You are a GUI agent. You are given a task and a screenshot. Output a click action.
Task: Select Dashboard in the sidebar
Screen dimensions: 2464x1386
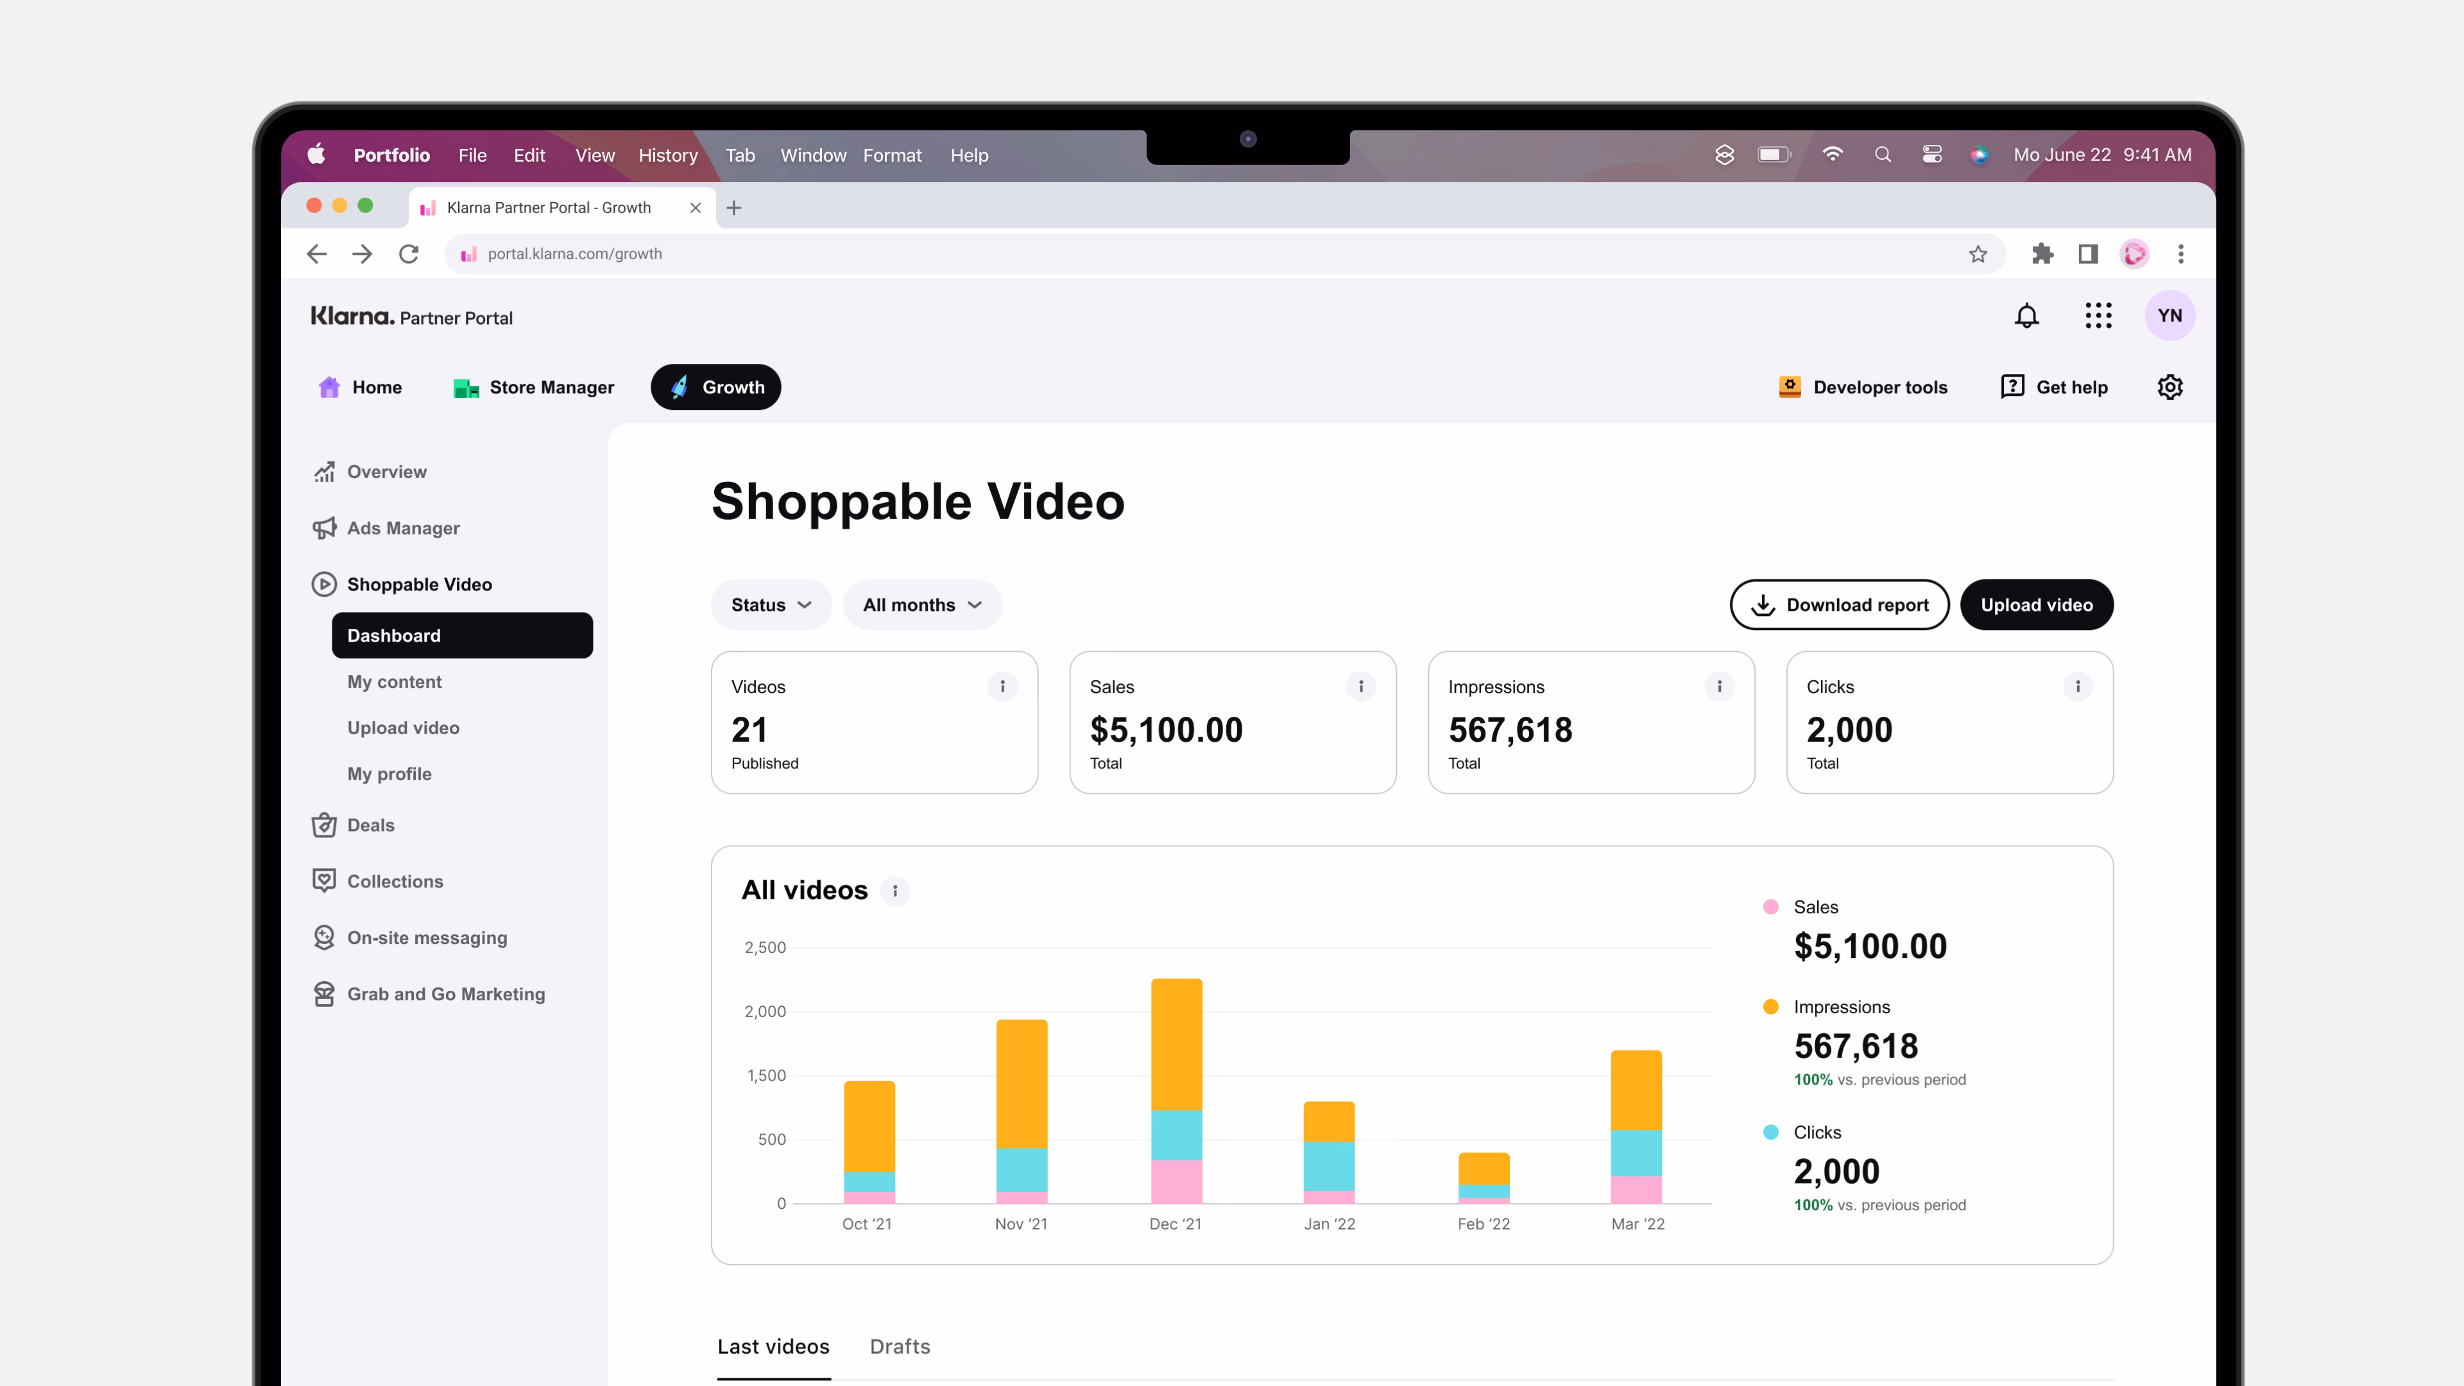point(462,635)
